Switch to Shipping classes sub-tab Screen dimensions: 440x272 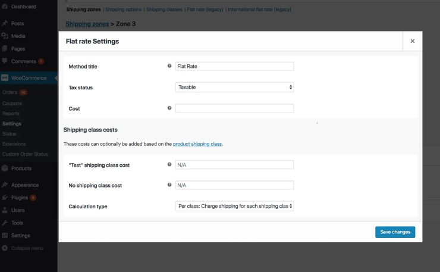164,10
